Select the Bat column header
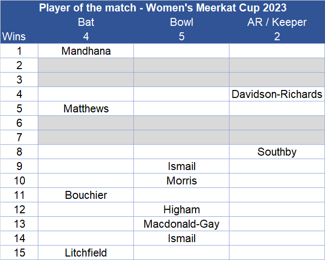Image resolution: width=325 pixels, height=260 pixels. pos(86,22)
